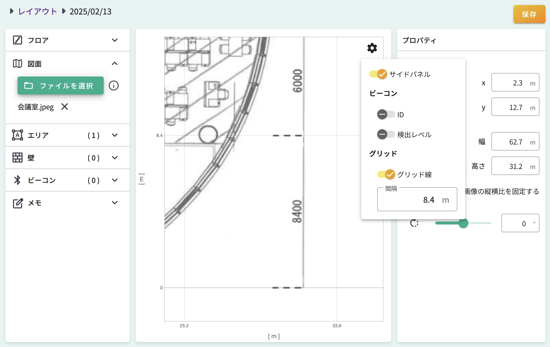Click the 間隔 grid spacing input field

(x=417, y=199)
